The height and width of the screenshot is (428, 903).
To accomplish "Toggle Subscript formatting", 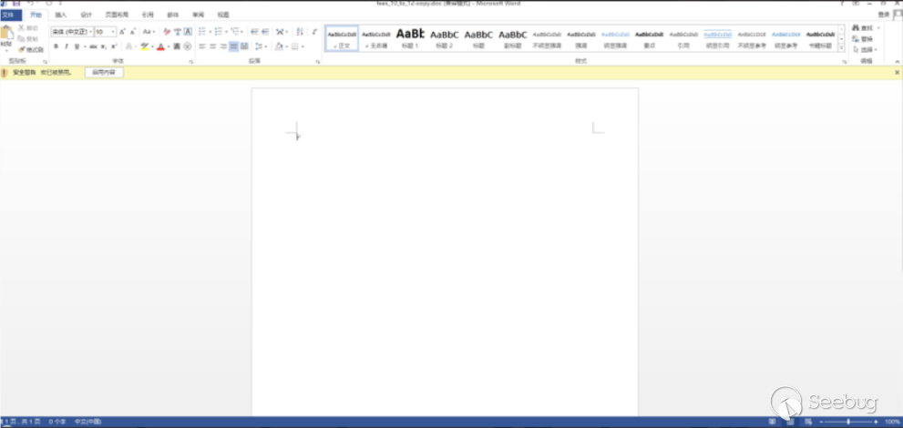I will (x=104, y=46).
